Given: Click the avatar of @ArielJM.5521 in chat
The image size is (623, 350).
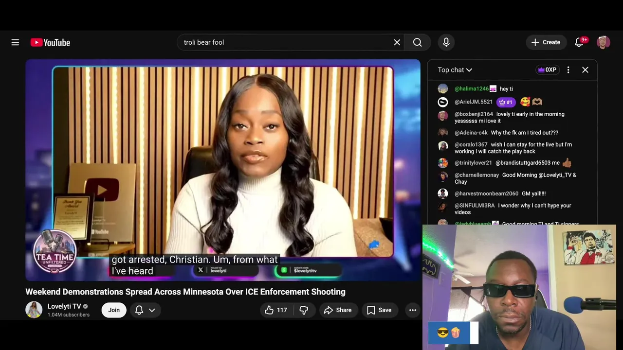Looking at the screenshot, I should pos(443,102).
